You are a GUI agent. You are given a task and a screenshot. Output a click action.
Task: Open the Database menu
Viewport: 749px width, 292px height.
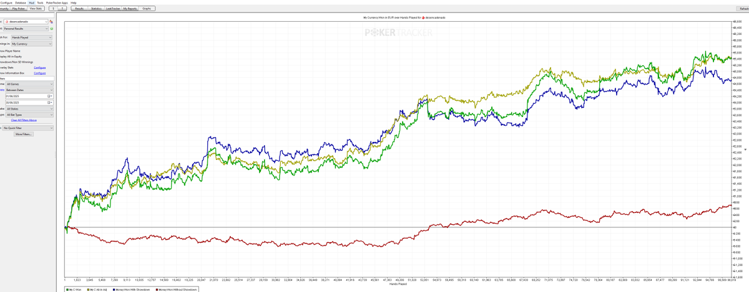point(21,2)
